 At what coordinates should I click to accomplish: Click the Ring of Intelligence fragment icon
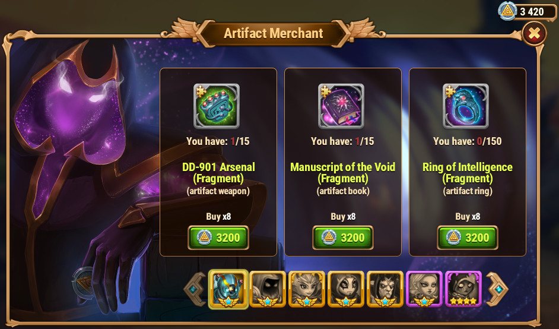[x=466, y=106]
